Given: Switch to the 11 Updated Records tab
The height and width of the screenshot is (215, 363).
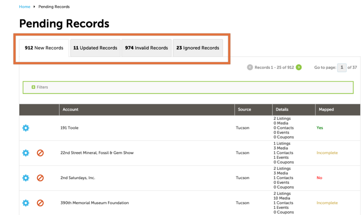Looking at the screenshot, I should [95, 48].
